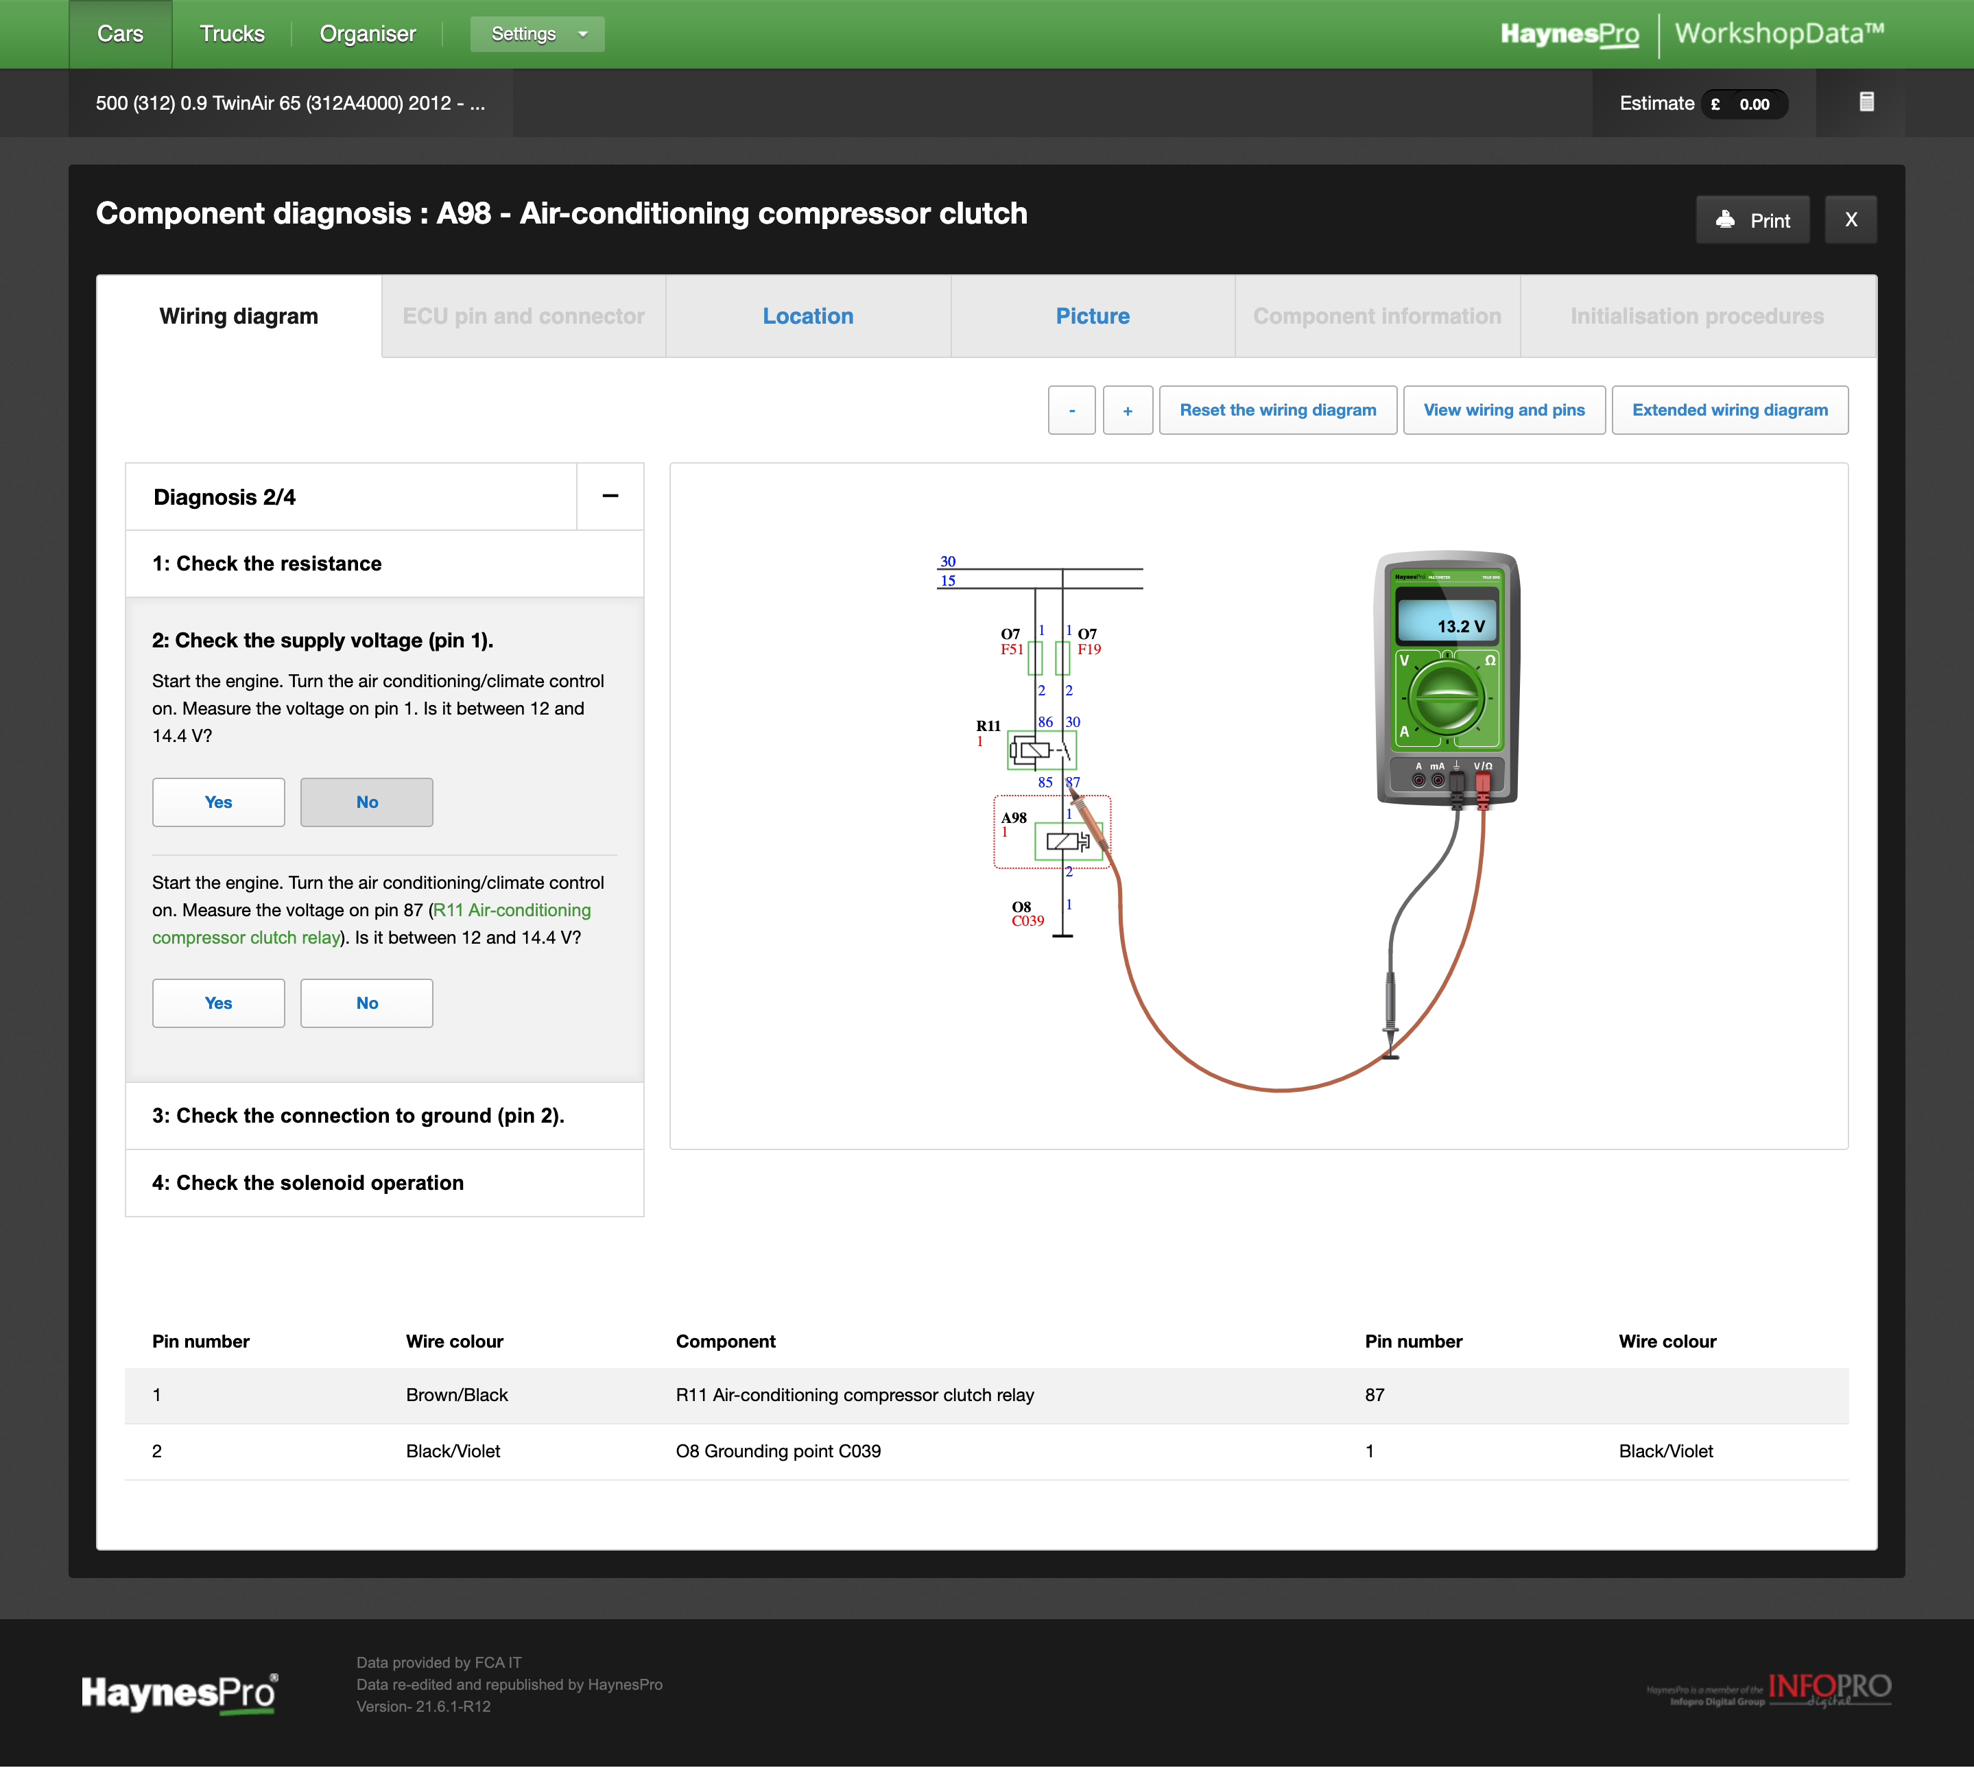Close the component diagnosis with X button

tap(1851, 219)
